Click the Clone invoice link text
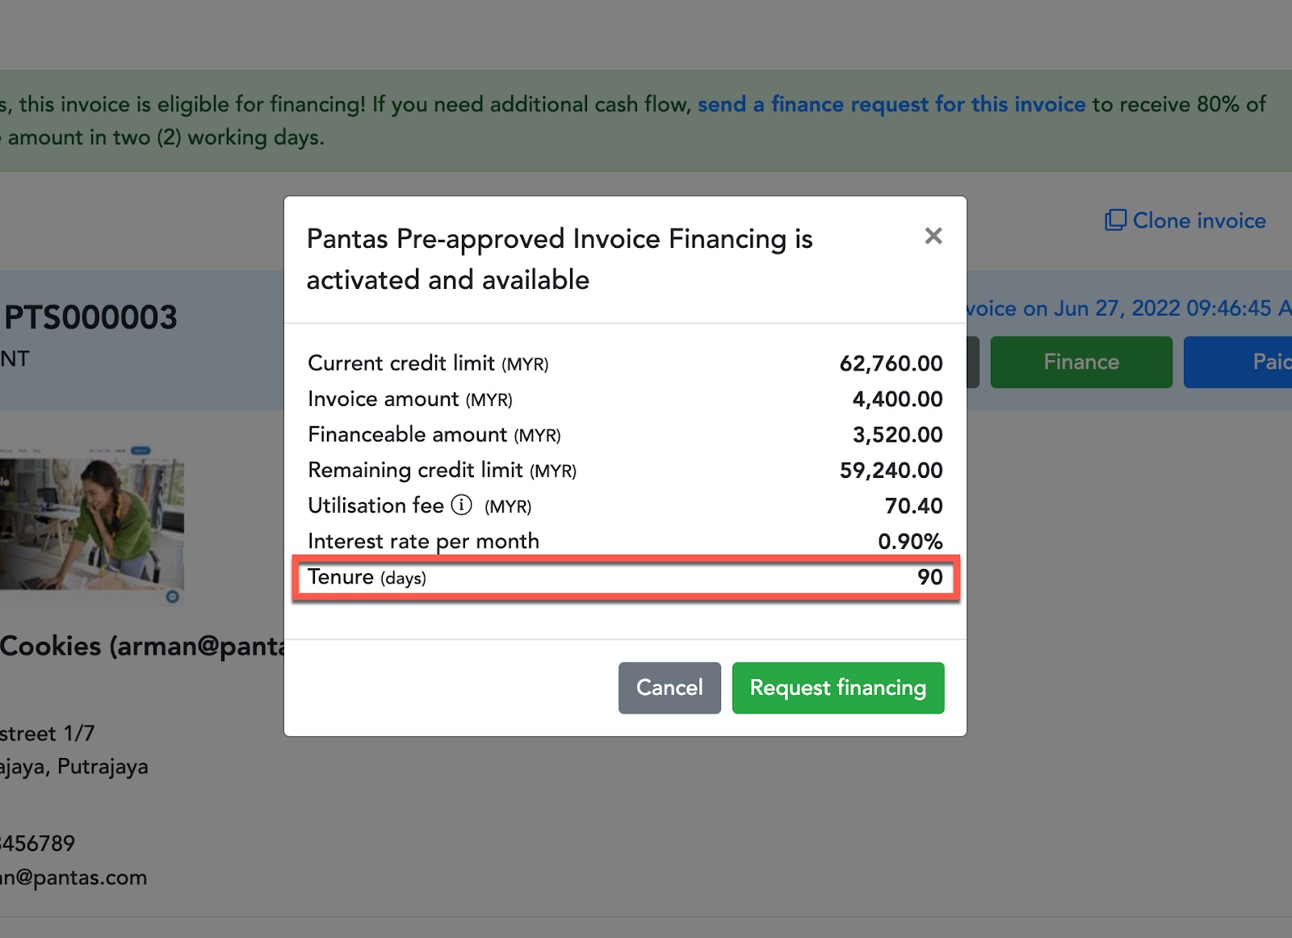The height and width of the screenshot is (938, 1292). [1198, 220]
